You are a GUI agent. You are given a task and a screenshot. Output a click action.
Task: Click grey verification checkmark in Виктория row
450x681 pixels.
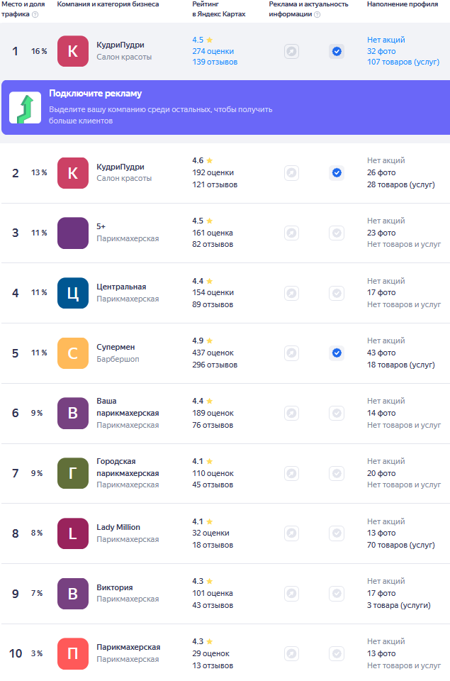337,593
